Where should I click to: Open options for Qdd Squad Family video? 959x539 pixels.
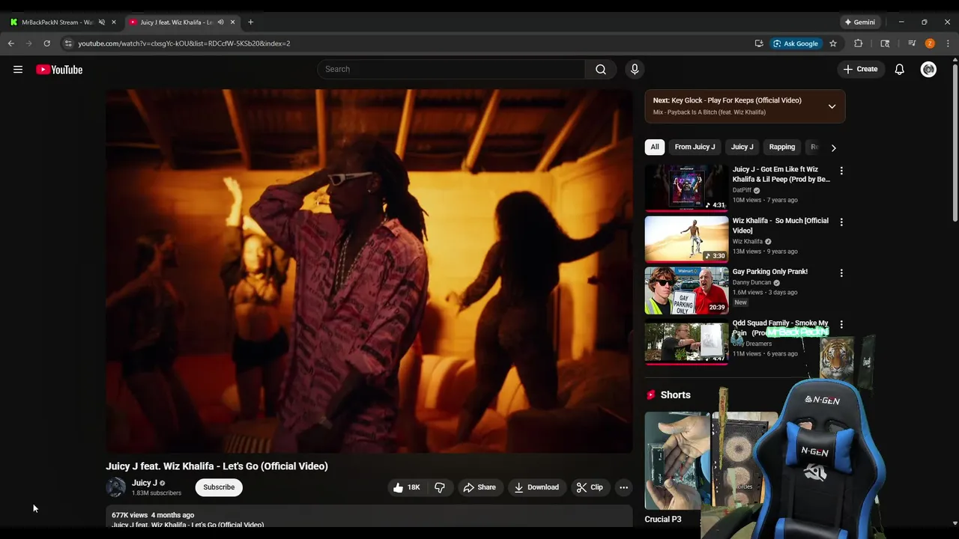(841, 324)
